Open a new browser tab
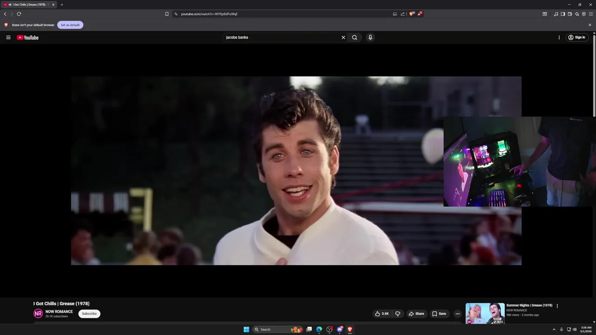Image resolution: width=596 pixels, height=335 pixels. pyautogui.click(x=61, y=5)
